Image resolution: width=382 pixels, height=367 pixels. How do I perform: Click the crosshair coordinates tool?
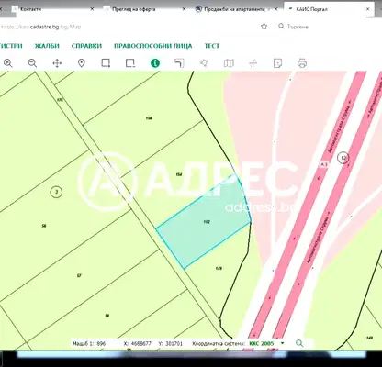[253, 63]
